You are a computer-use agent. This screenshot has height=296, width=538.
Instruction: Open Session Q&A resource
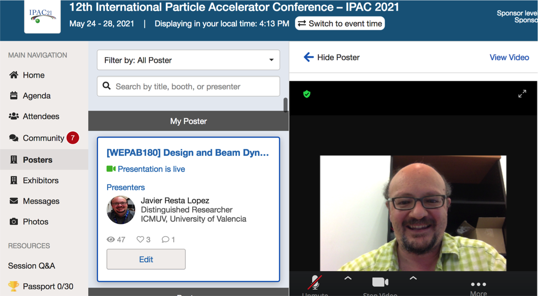31,266
